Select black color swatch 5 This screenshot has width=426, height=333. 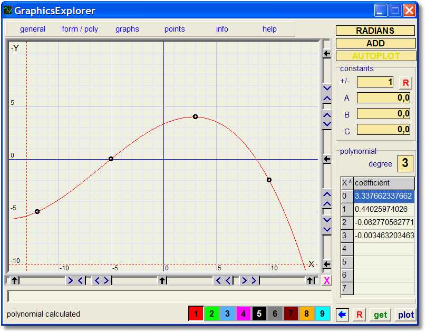[259, 314]
